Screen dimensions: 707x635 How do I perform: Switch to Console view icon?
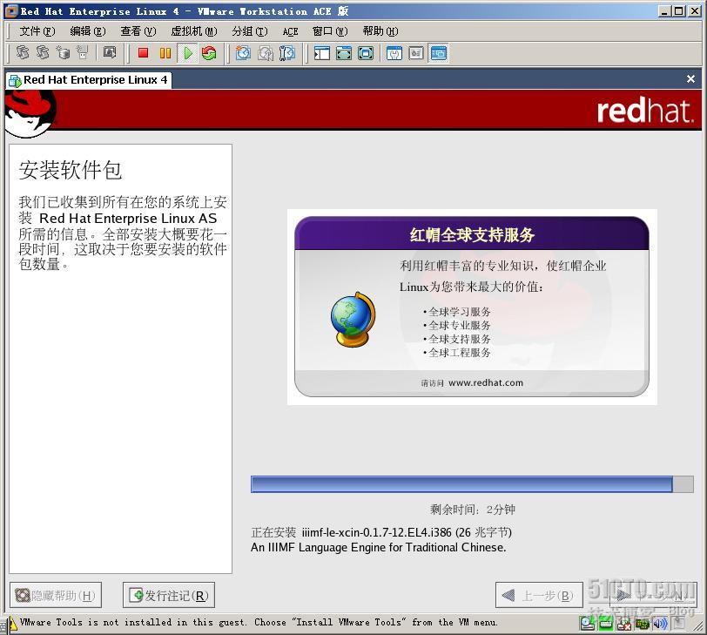coord(438,53)
